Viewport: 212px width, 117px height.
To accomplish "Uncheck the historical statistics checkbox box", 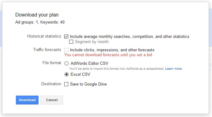I will 66,36.
